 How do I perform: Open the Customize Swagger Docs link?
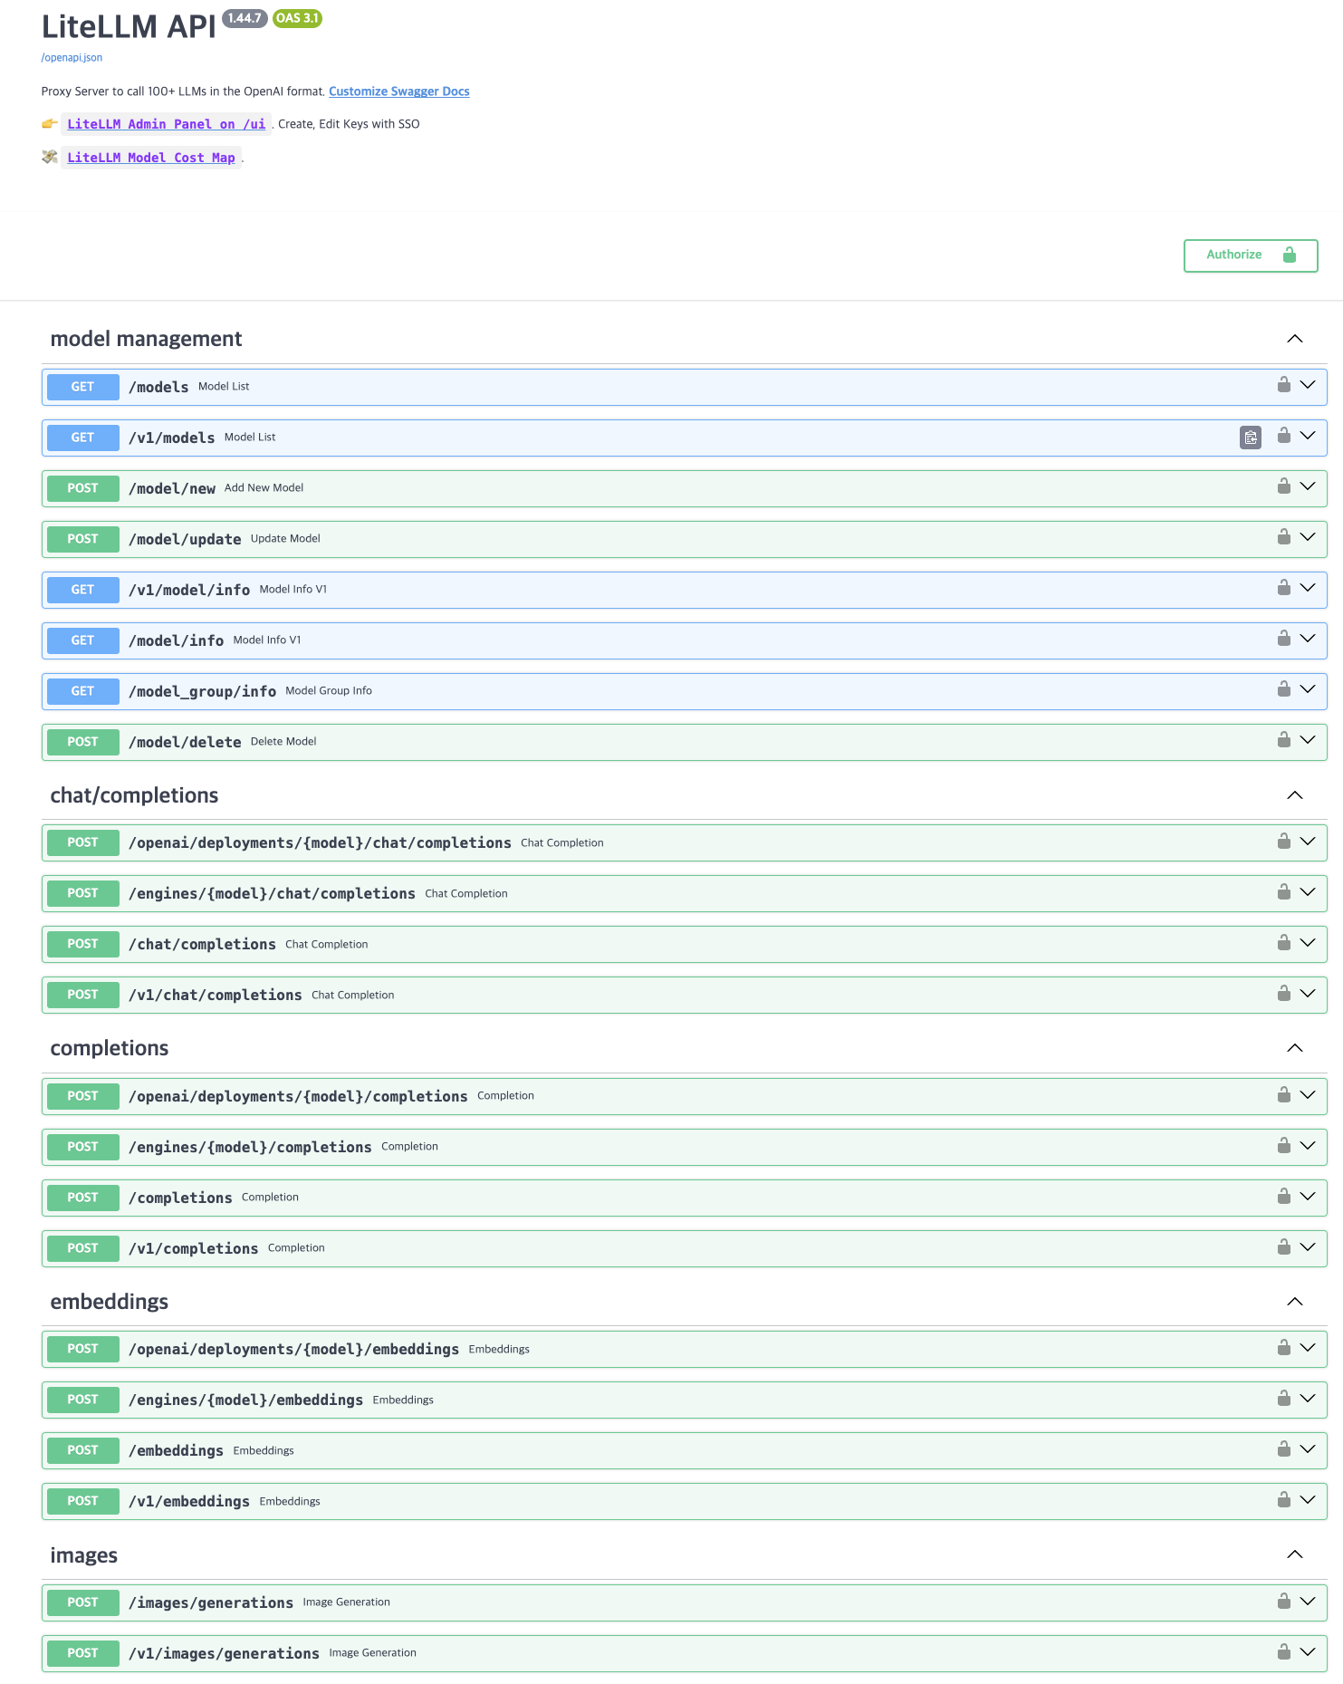(398, 91)
